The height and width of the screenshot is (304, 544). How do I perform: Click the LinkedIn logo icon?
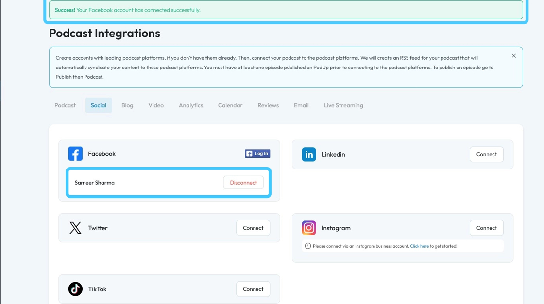tap(309, 154)
